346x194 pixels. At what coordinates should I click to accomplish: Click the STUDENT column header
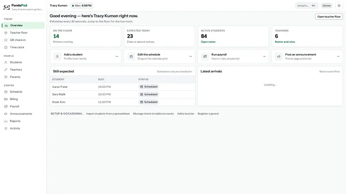(58, 79)
